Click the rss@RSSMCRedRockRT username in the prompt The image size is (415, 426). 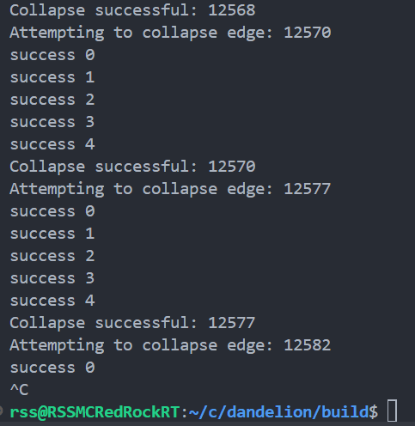pos(95,412)
